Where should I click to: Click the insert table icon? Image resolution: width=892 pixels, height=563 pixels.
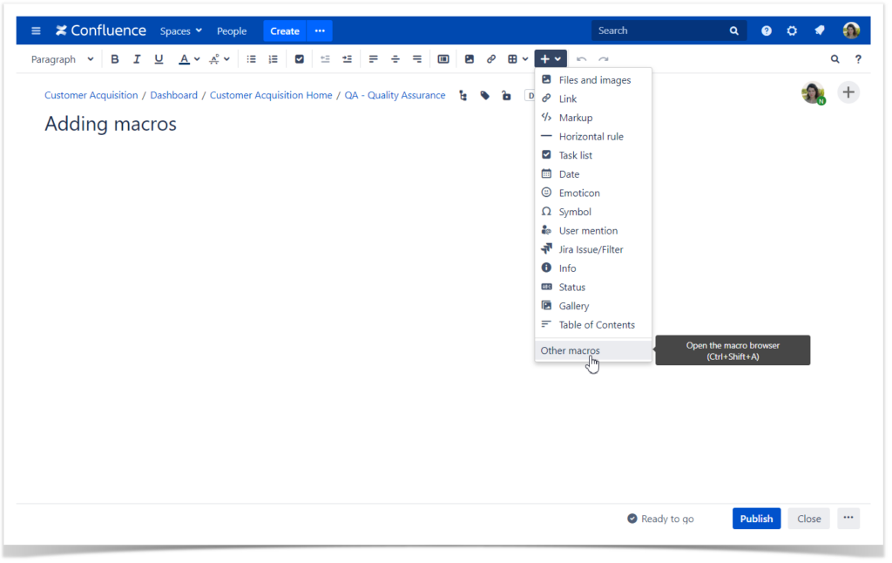coord(511,58)
